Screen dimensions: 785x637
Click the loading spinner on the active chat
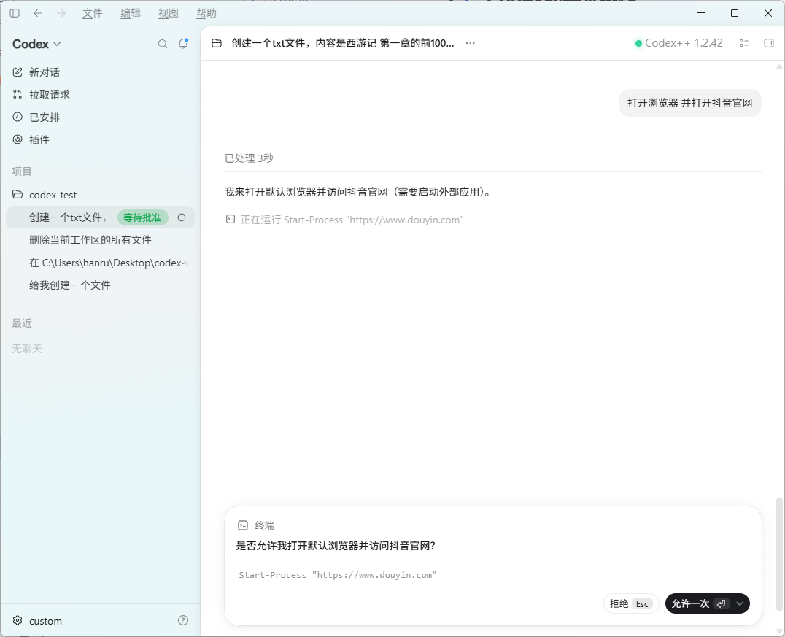click(182, 217)
